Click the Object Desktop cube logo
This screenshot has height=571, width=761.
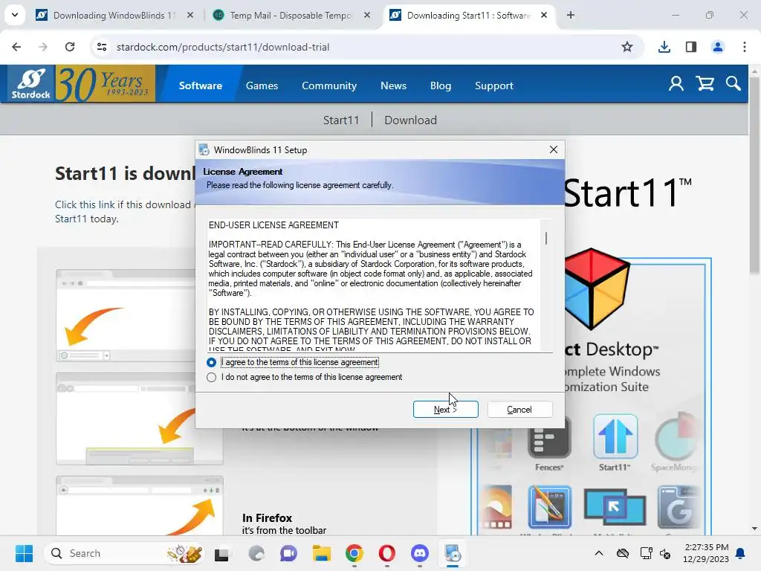pos(596,288)
